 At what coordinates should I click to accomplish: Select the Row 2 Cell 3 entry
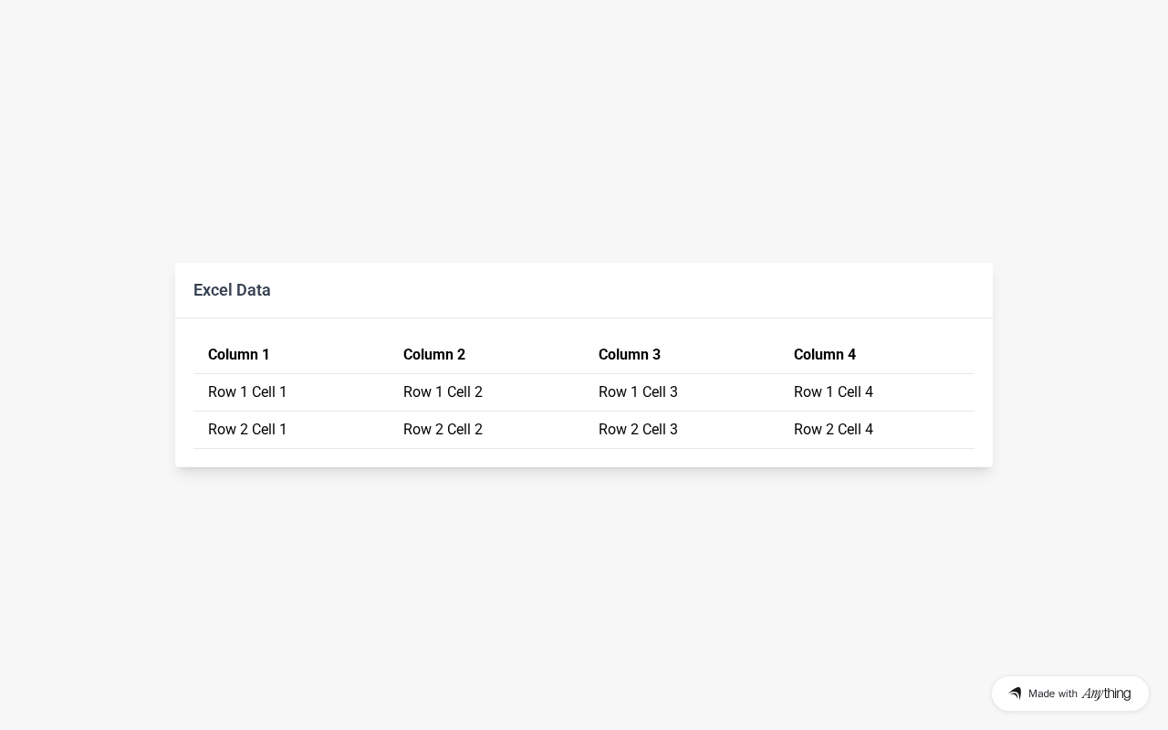pos(638,430)
